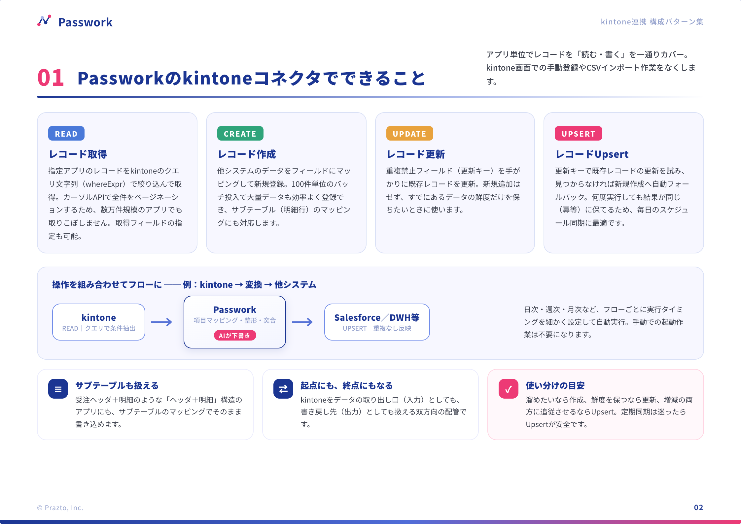
Task: Click the description starting 受注ヘッダ＋明細のような
Action: (x=159, y=412)
